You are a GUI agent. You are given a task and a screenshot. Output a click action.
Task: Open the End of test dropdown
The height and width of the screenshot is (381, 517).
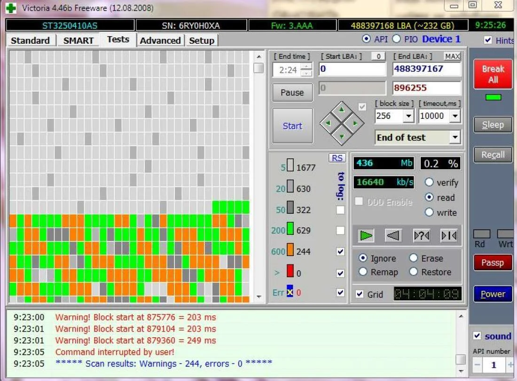(454, 138)
